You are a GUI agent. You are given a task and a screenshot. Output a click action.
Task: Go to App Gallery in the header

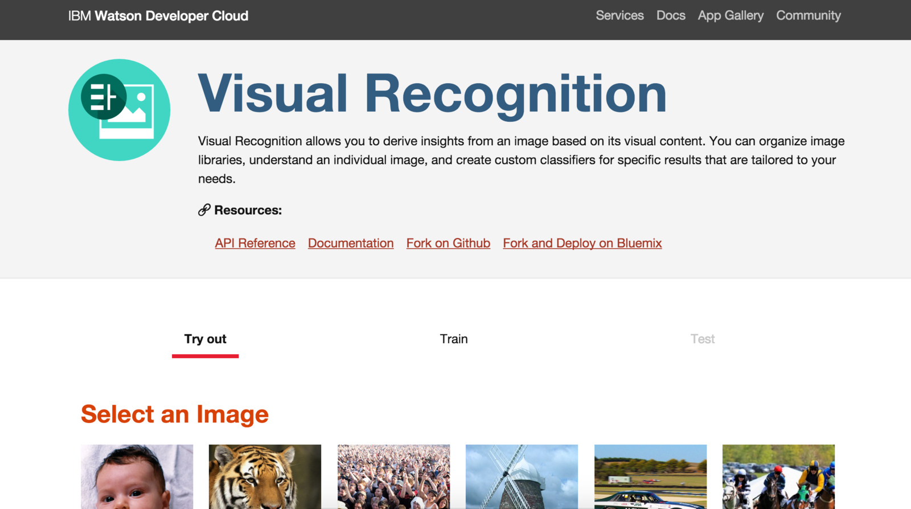(731, 16)
